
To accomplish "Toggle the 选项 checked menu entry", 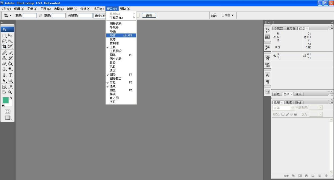I will [x=121, y=86].
